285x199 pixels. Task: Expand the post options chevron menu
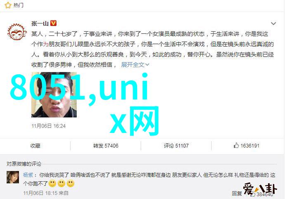pyautogui.click(x=273, y=24)
